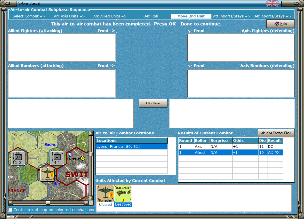
Task: Select the Allied roller result row
Action: (231, 152)
